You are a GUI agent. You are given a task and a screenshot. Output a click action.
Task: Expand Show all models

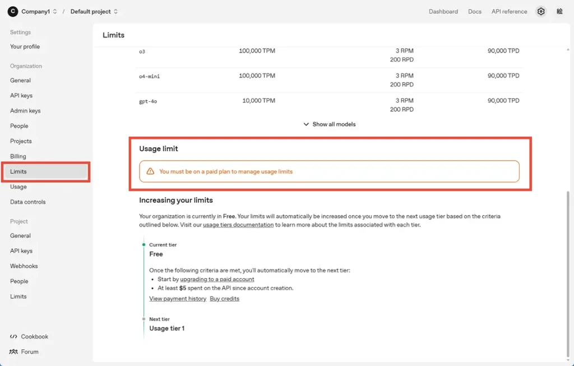330,124
